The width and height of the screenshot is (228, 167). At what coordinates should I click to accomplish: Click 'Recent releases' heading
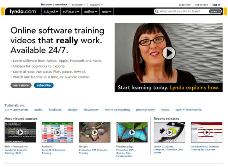(x=166, y=119)
